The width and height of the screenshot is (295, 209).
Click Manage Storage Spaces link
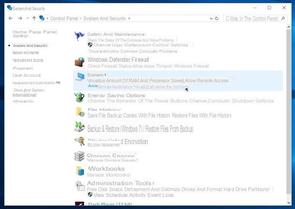(111, 160)
